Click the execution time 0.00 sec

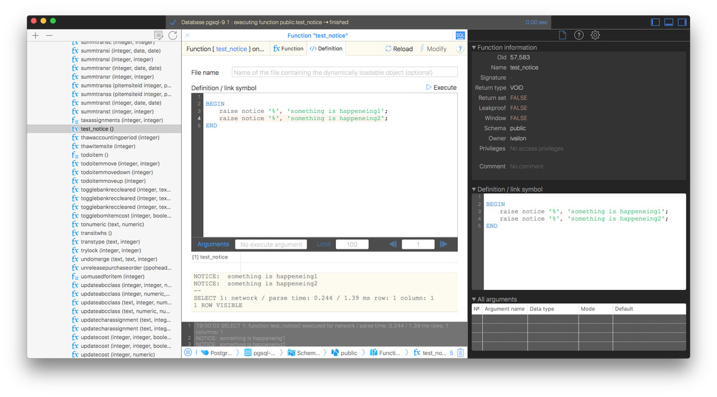coord(537,22)
